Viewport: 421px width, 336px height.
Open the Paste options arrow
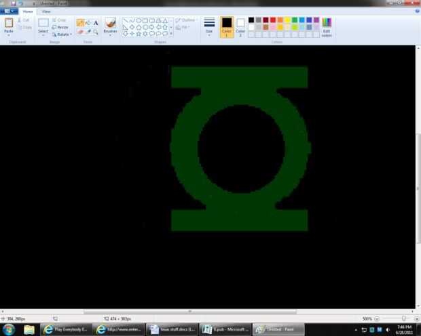(x=9, y=35)
